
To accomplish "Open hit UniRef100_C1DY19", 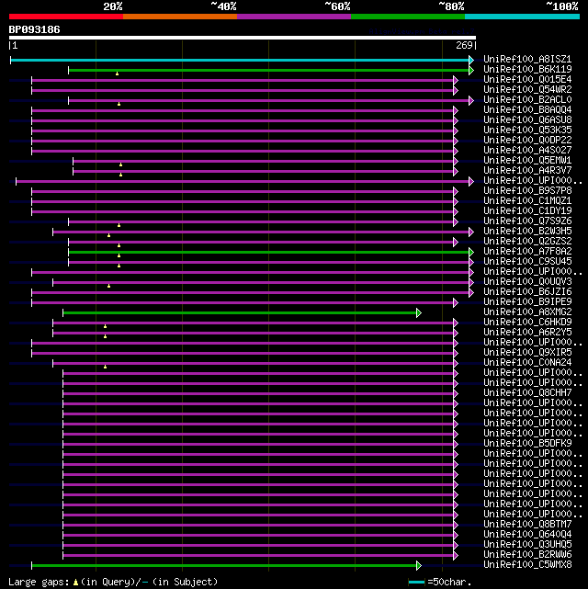I will click(527, 211).
